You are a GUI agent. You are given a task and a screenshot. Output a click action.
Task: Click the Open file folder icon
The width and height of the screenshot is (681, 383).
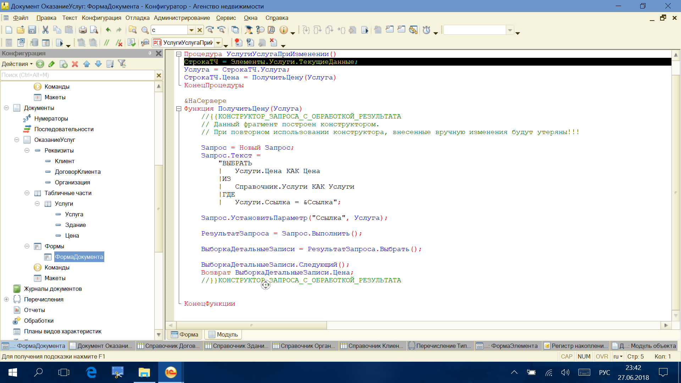click(21, 30)
